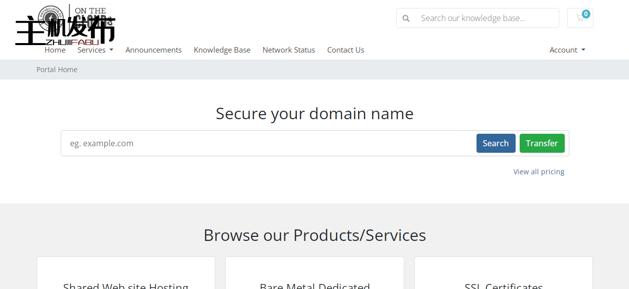Navigate to Knowledge Base in the navbar
Image resolution: width=629 pixels, height=289 pixels.
(x=222, y=50)
